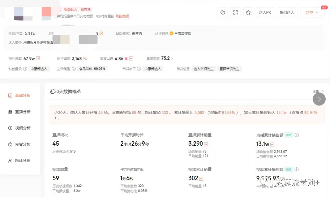Screen dimensions: 330x197
Task: Click the star favorite icon
Action: pos(248,13)
